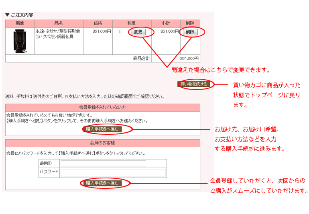Click the 価格 column header
The image size is (309, 214).
pyautogui.click(x=98, y=23)
